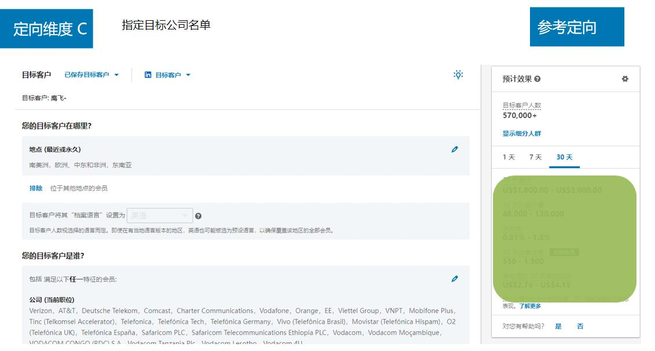Click the lightbulb suggestions icon
655x351 pixels.
(458, 74)
